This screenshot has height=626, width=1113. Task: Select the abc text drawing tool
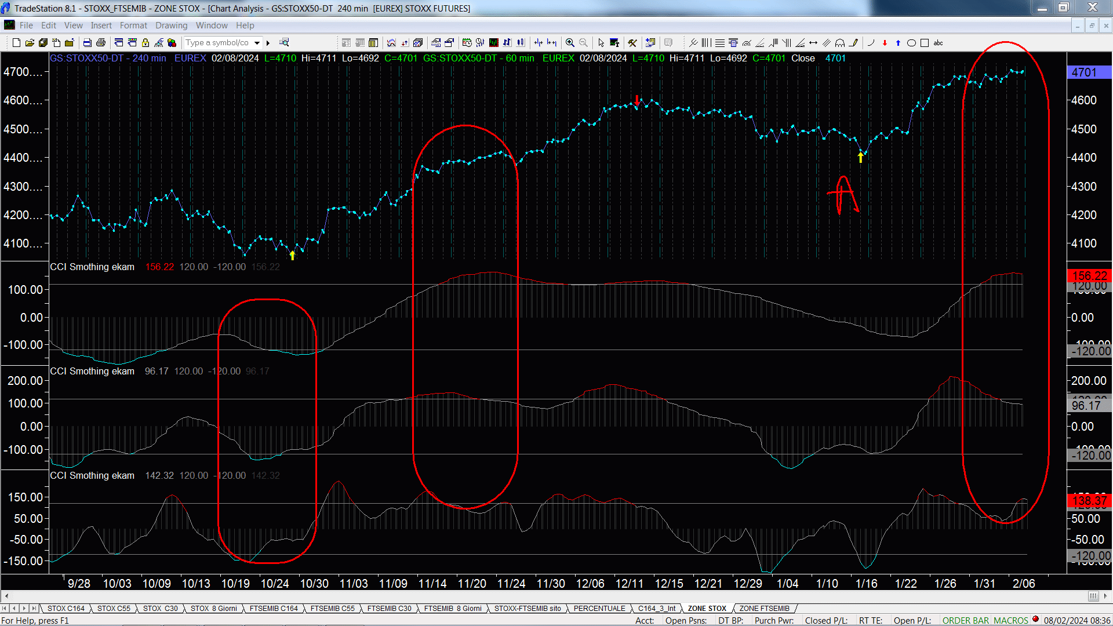click(938, 42)
